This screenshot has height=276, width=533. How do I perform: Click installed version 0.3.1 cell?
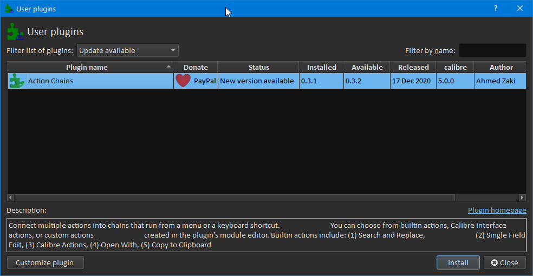coord(321,81)
